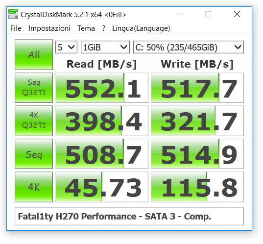Click the comment field with Fatal1ty H270 text
263x244 pixels.
click(x=129, y=216)
